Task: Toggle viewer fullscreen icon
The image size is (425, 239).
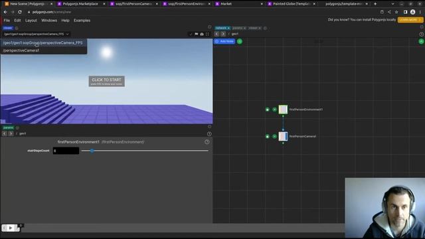Action: (207, 34)
